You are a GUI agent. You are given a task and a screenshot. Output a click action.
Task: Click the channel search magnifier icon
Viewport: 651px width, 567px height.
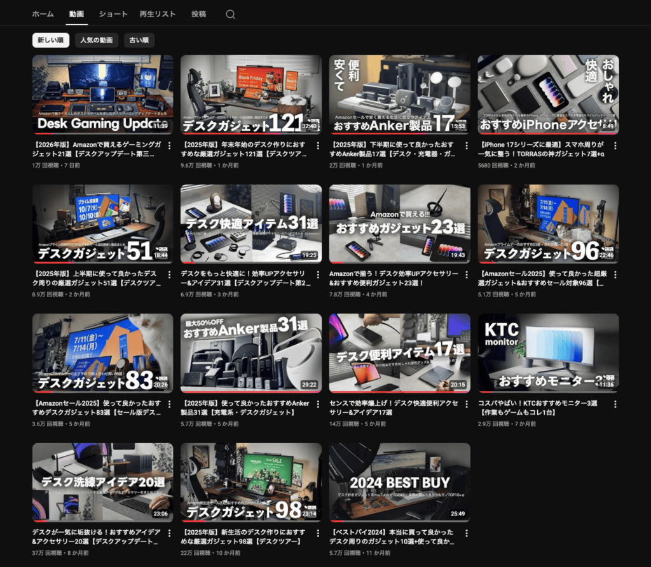(x=230, y=15)
